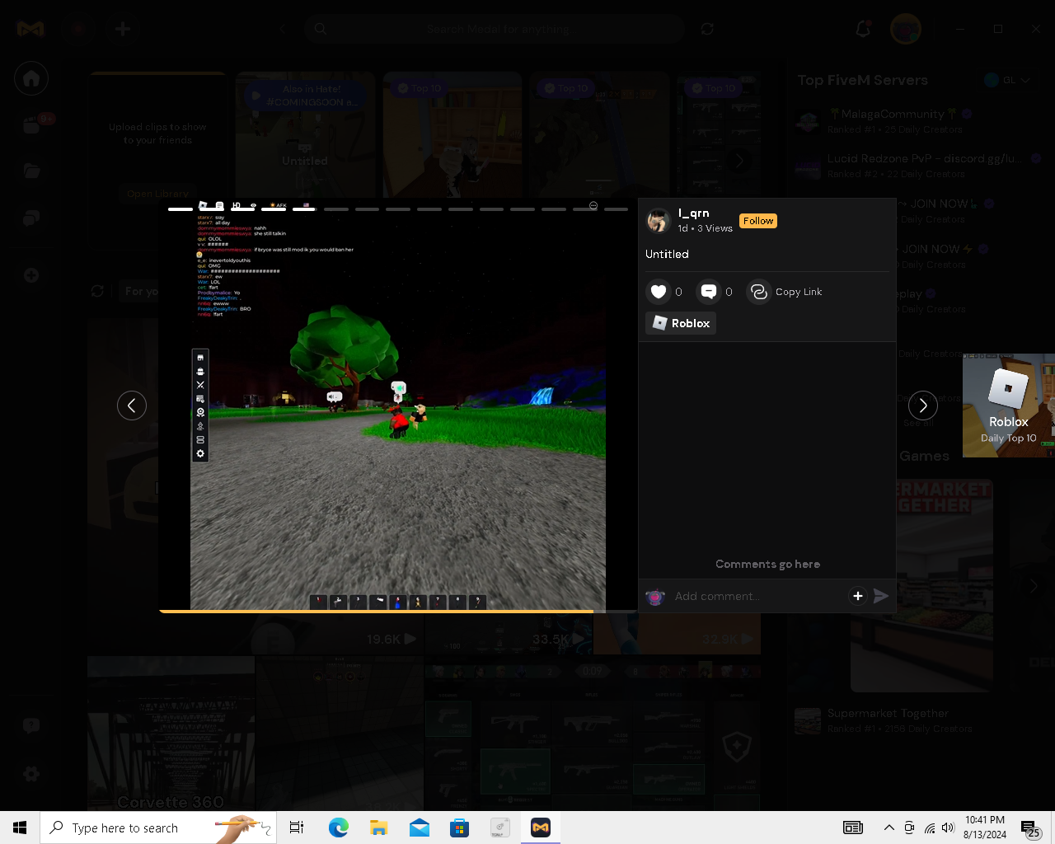Open the feedback bubble icon in sidebar
Screen dimensions: 1055x844
(x=31, y=726)
